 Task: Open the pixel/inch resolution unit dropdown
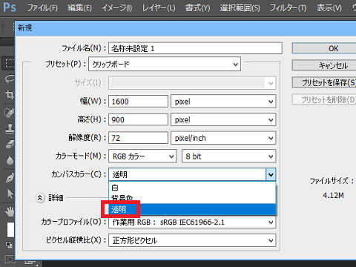(223, 138)
